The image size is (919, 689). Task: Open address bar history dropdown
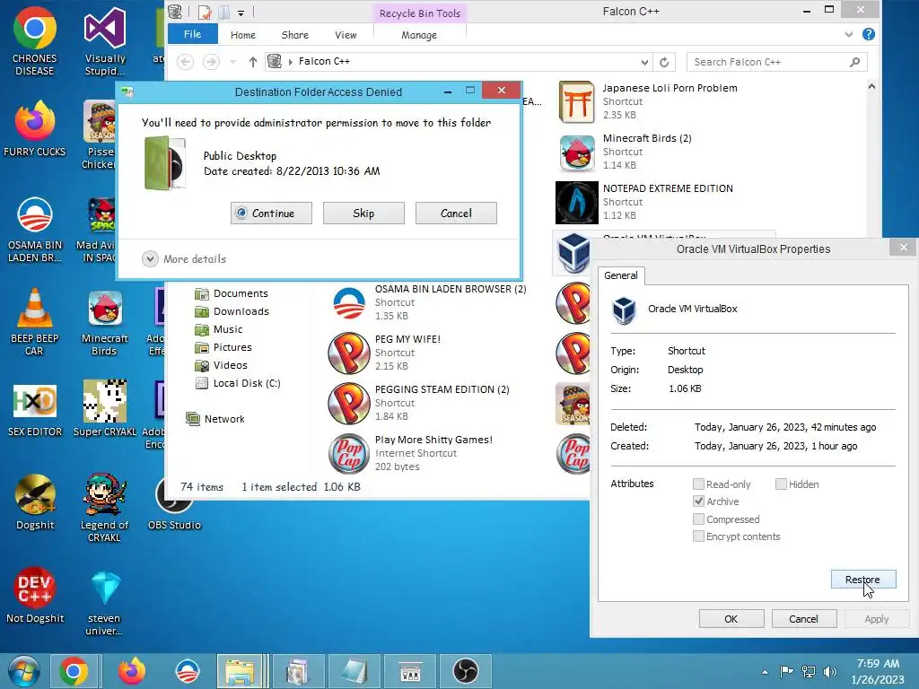point(644,62)
